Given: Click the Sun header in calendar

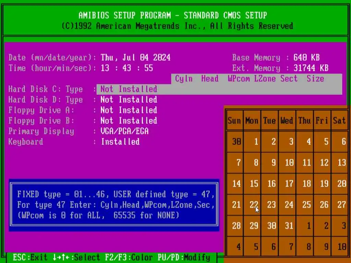Looking at the screenshot, I should click(234, 121).
